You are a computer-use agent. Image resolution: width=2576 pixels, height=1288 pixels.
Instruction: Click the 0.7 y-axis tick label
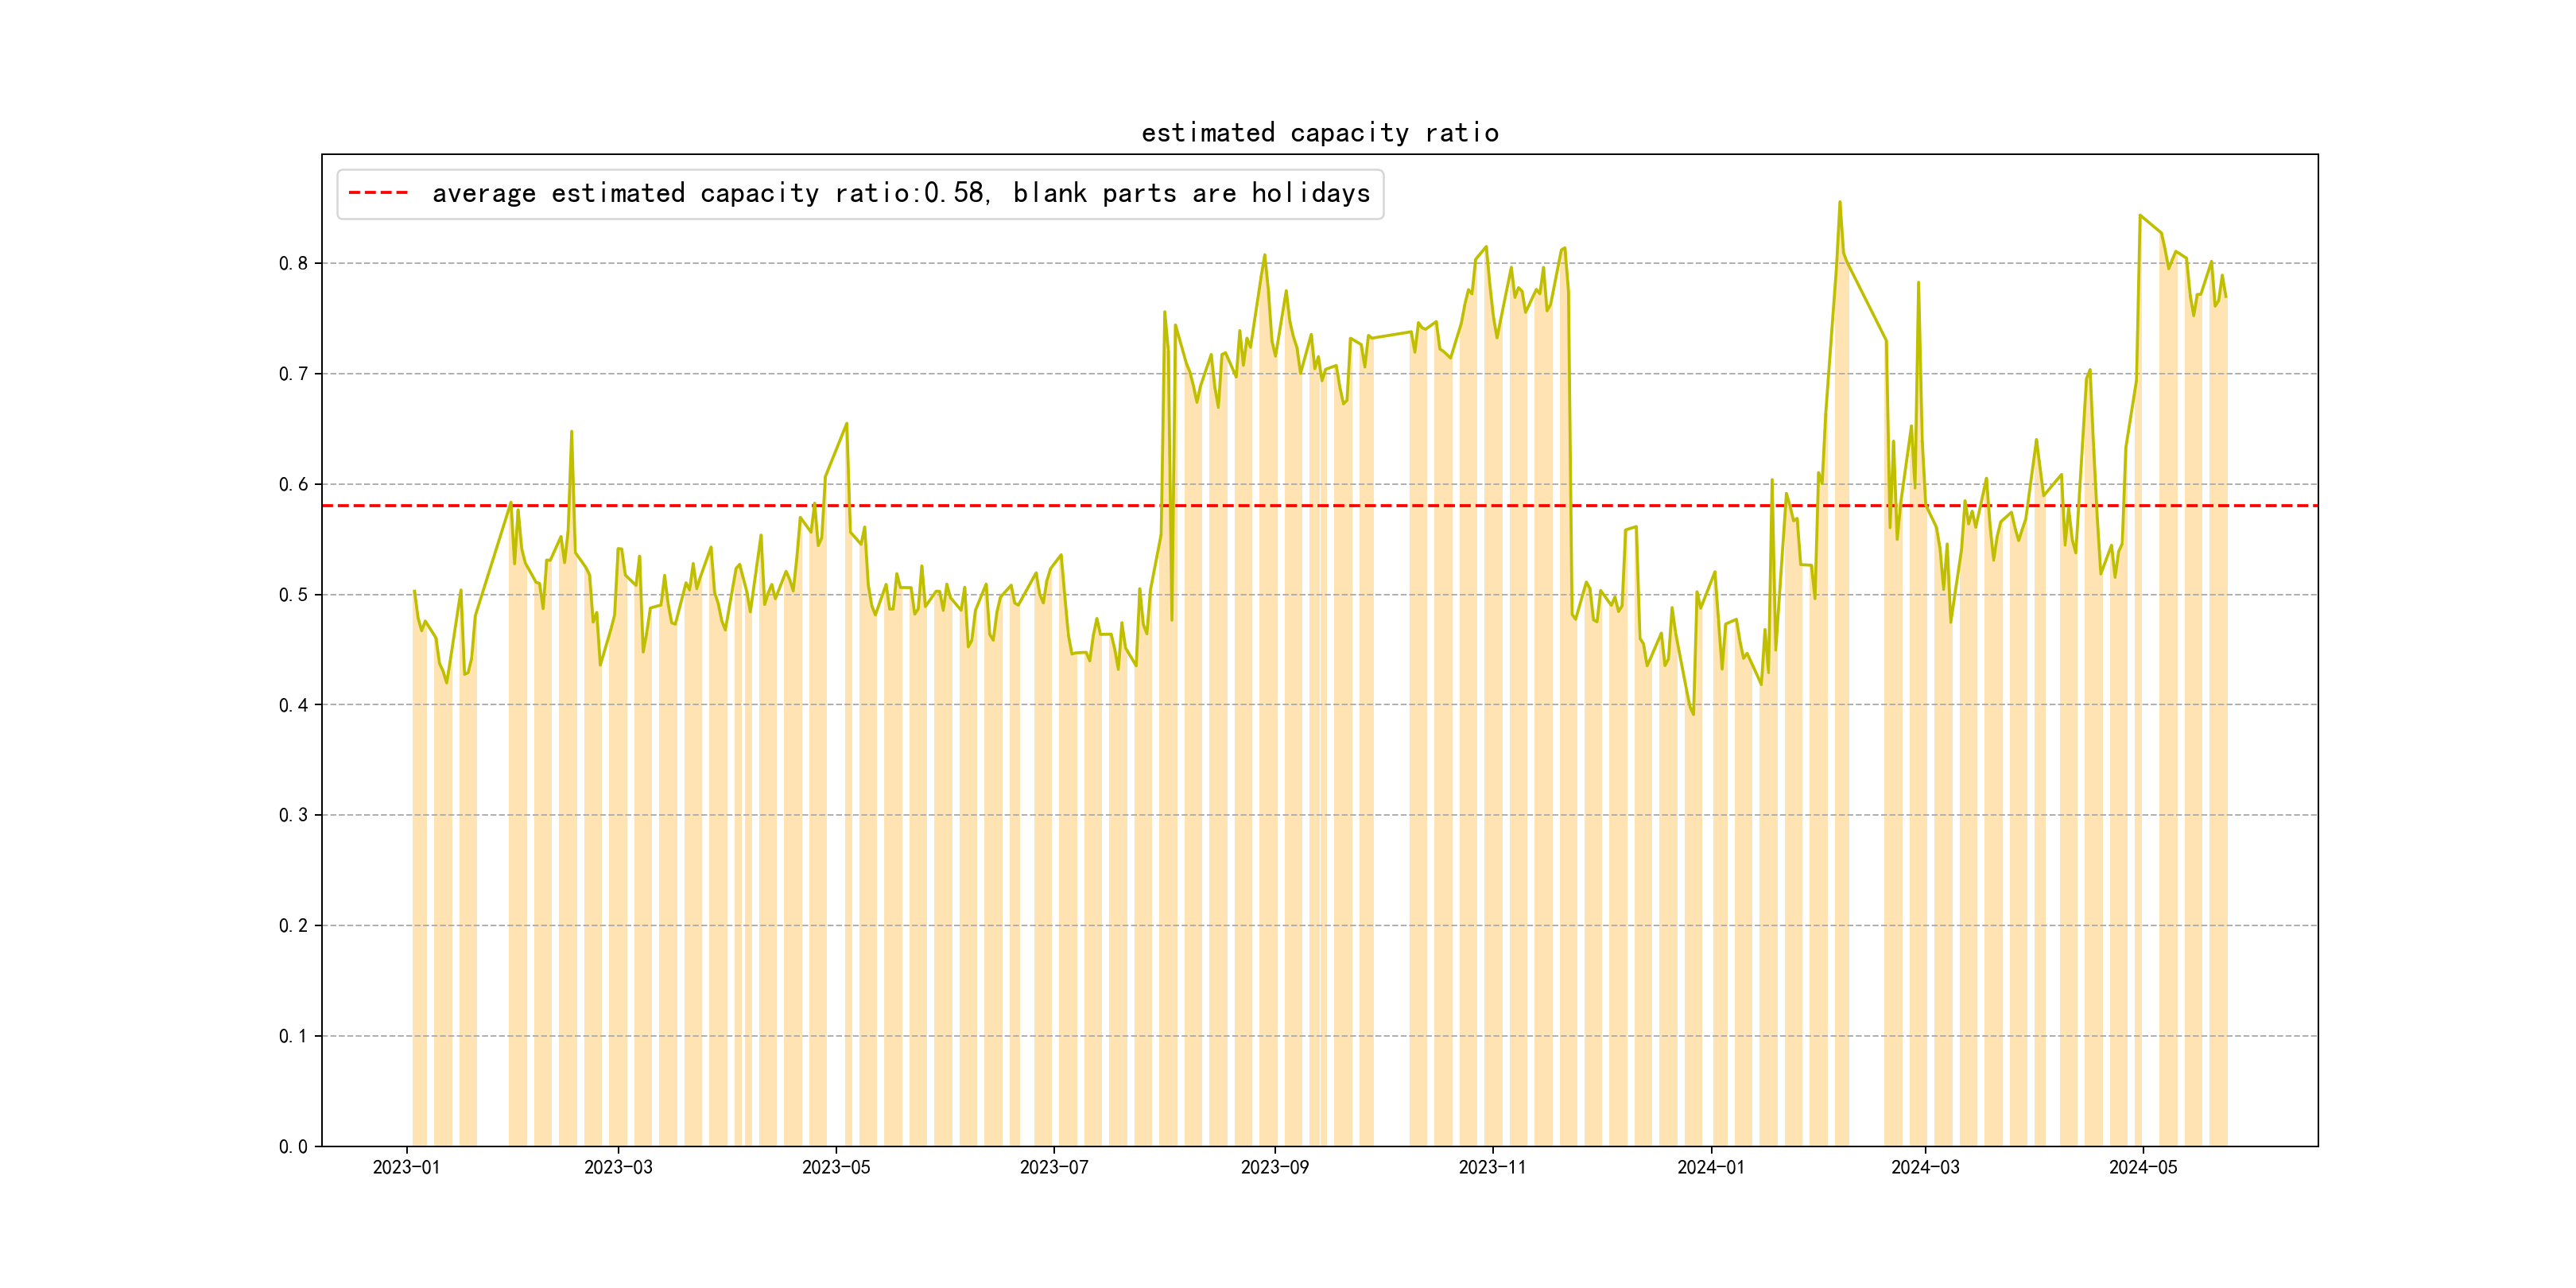[293, 374]
